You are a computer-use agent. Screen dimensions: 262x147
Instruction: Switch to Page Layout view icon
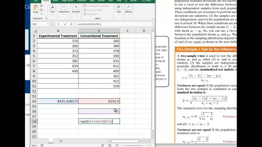click(x=110, y=145)
